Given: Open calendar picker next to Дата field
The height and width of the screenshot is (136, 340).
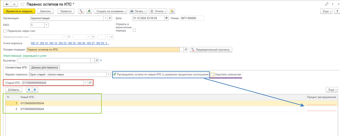Looking at the screenshot, I should [167, 18].
